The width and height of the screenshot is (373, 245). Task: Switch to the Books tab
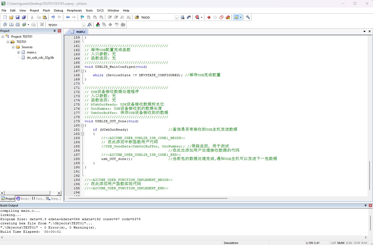23,199
